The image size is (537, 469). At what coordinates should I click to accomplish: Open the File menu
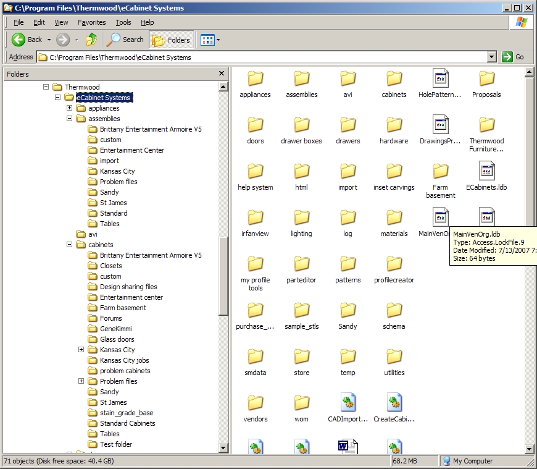point(19,22)
